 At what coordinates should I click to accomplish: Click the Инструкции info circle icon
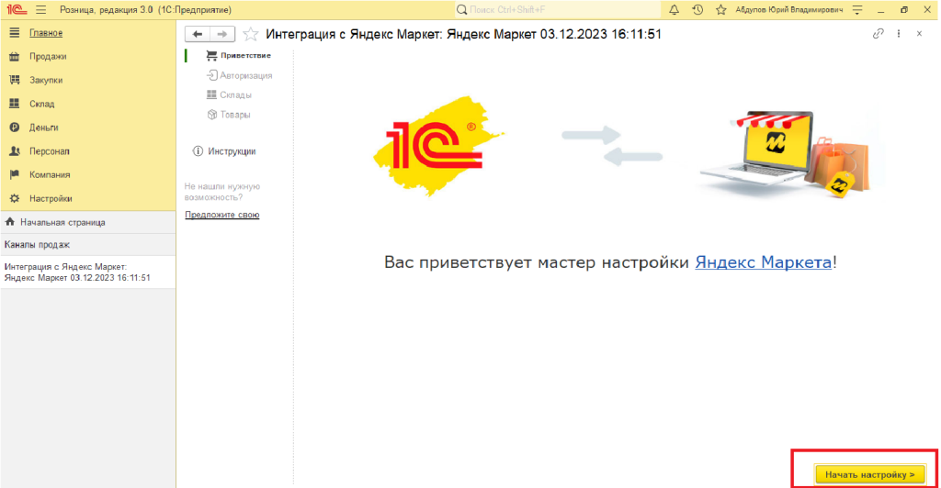coord(198,150)
